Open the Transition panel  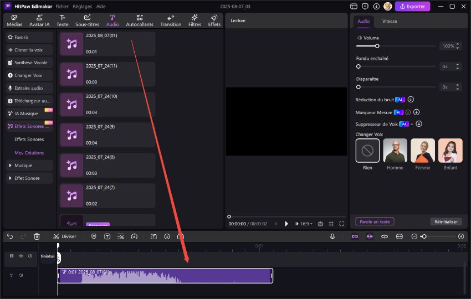171,20
